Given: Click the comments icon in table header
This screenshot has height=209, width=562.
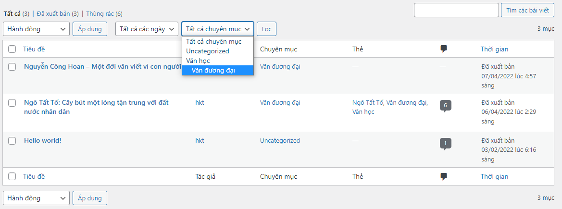Looking at the screenshot, I should [444, 49].
